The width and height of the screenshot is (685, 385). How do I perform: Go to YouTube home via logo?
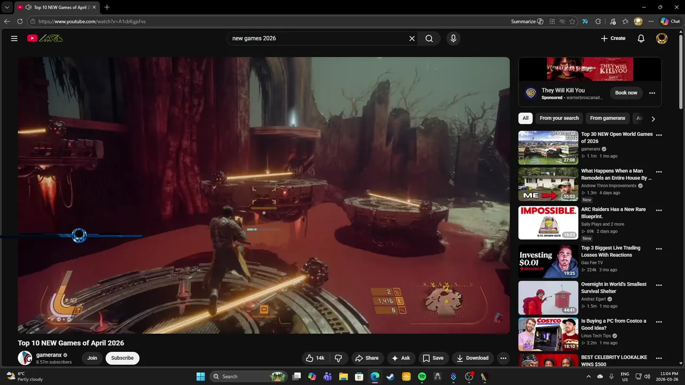coord(45,38)
